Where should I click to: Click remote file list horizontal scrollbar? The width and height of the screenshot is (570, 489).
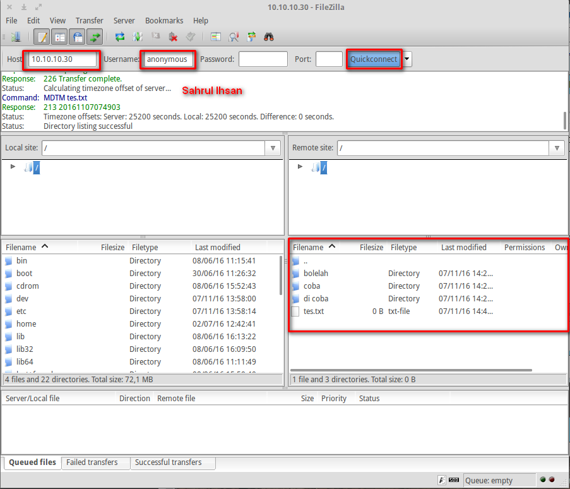click(x=411, y=370)
